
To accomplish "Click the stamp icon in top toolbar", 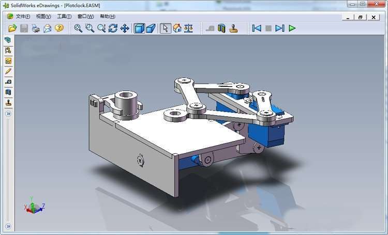I will pyautogui.click(x=233, y=28).
